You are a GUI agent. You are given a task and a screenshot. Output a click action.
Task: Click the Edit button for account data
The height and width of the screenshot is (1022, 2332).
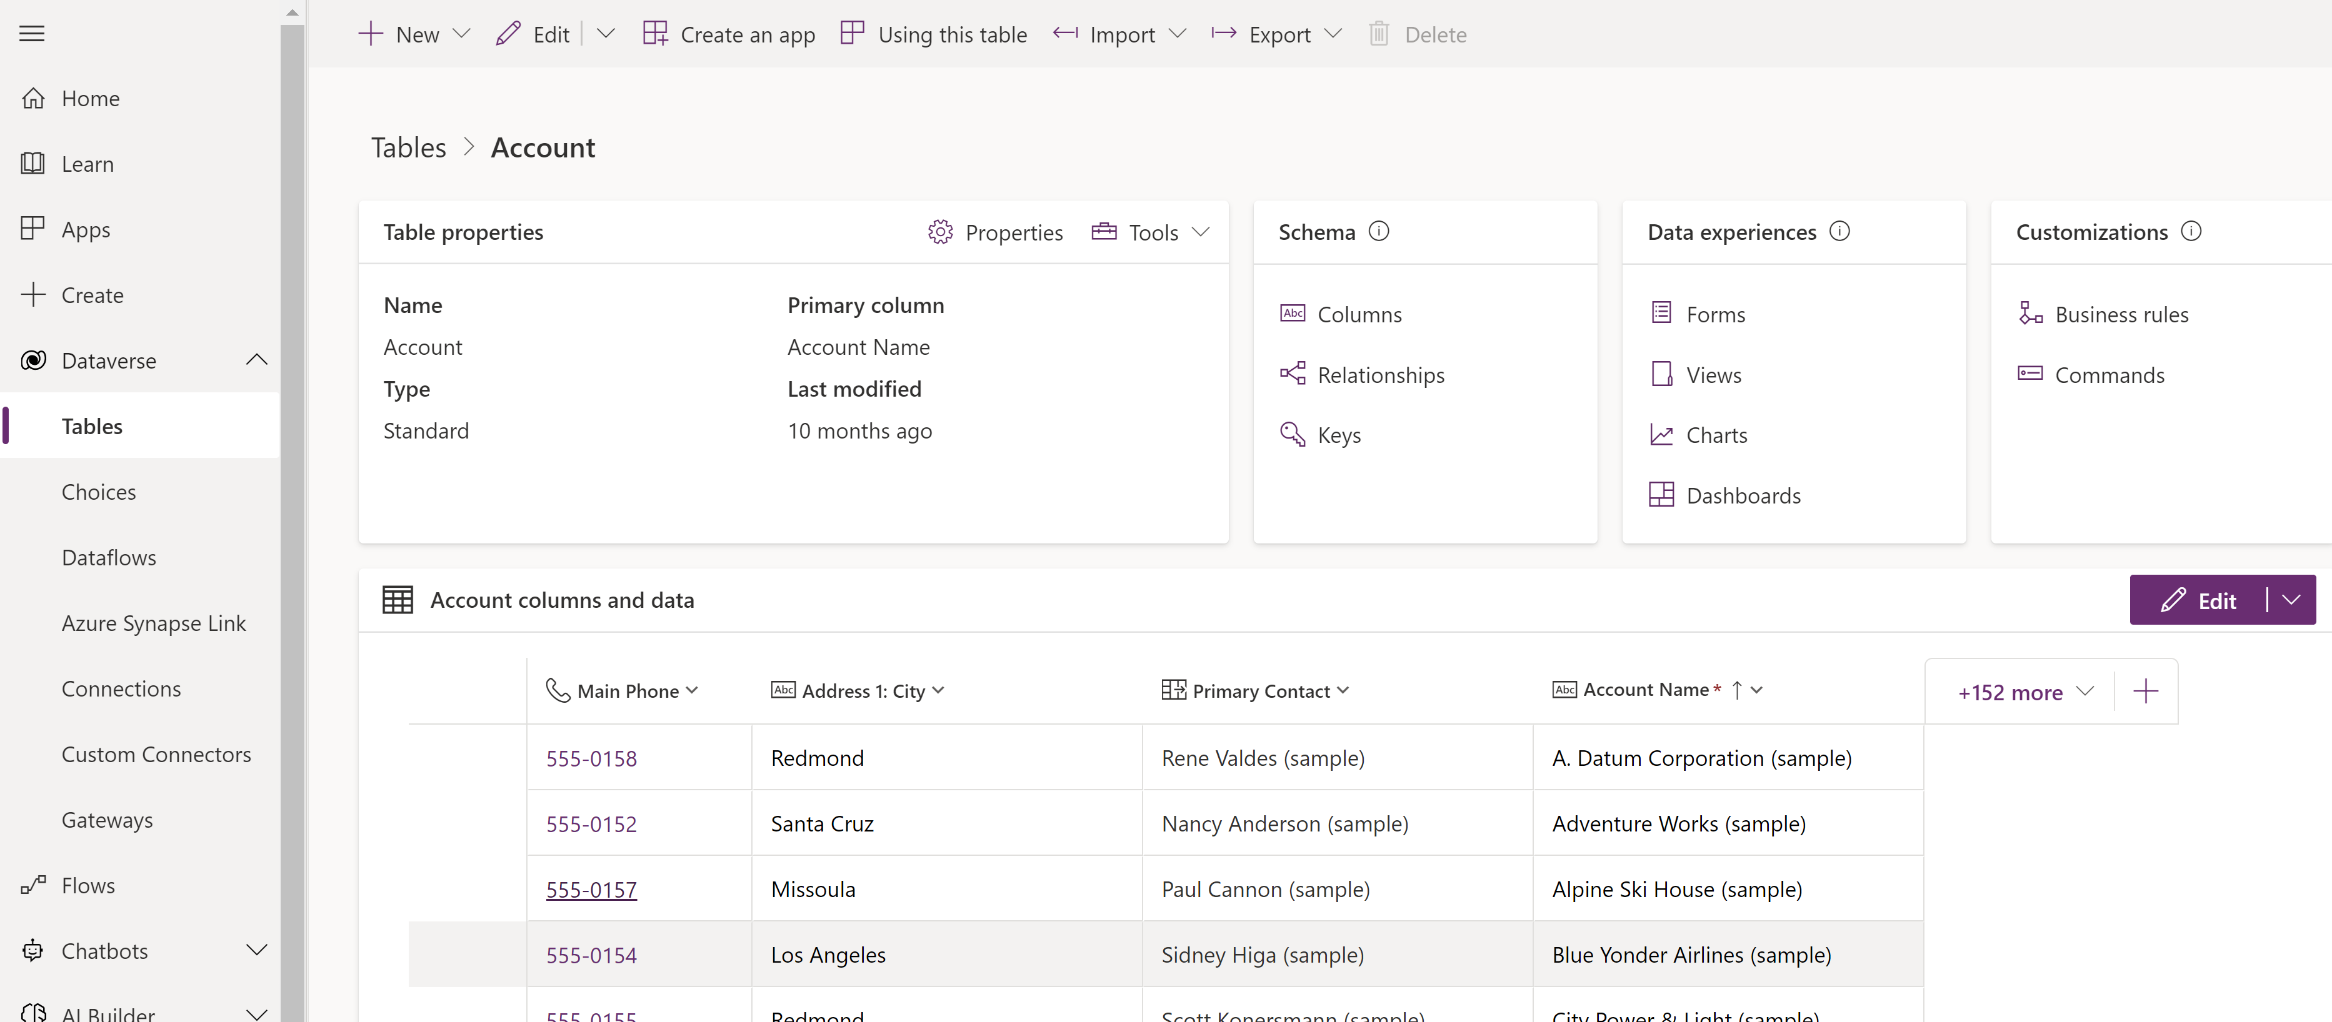click(x=2201, y=600)
